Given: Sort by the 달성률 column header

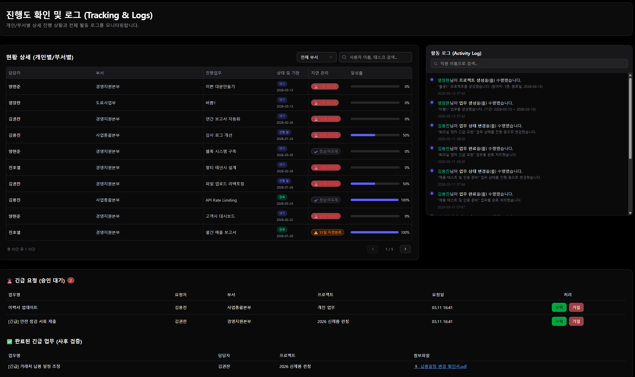Looking at the screenshot, I should (x=356, y=73).
